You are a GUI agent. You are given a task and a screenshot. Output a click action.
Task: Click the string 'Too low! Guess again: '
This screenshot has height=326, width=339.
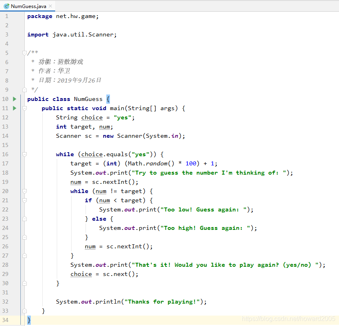pyautogui.click(x=203, y=210)
